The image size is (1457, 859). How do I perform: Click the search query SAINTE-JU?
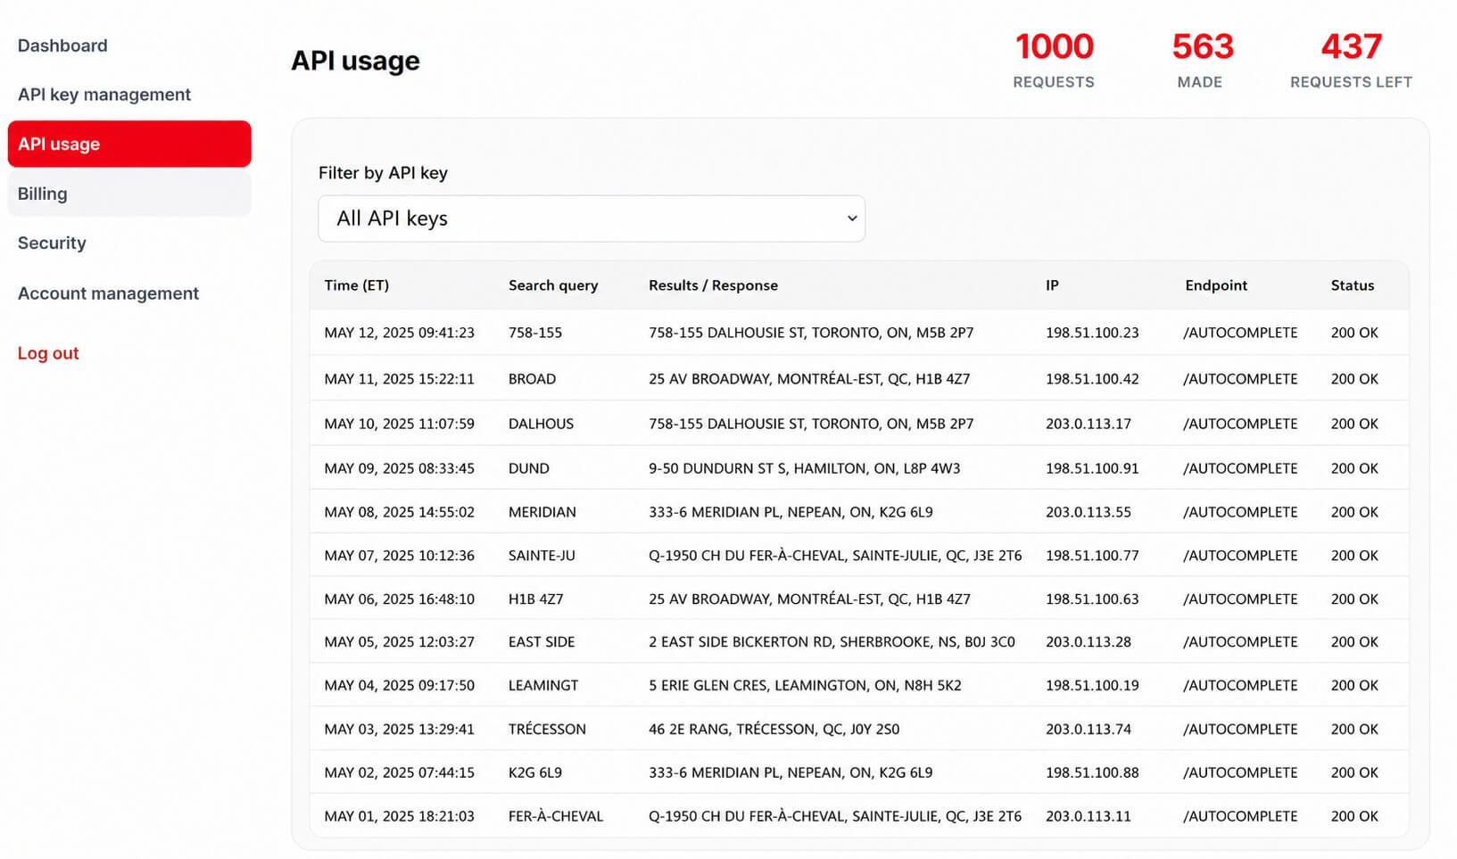[x=542, y=556]
